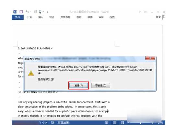
Task: Open the 文件 (File) tab
Action: click(x=18, y=17)
